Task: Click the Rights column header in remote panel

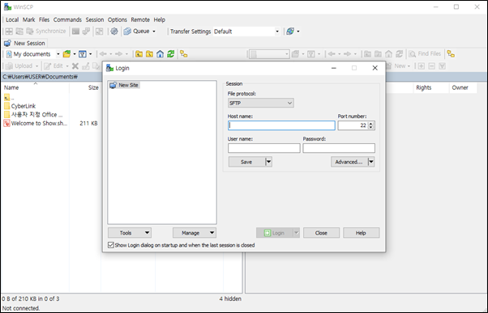Action: [424, 87]
